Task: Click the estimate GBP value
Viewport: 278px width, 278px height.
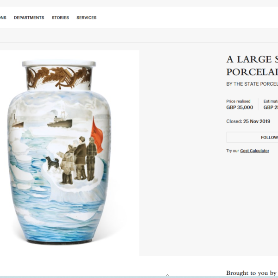Action: pos(271,107)
